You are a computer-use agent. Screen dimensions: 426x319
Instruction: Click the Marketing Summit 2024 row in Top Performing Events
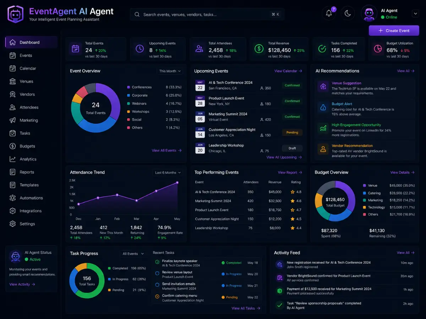(x=248, y=201)
